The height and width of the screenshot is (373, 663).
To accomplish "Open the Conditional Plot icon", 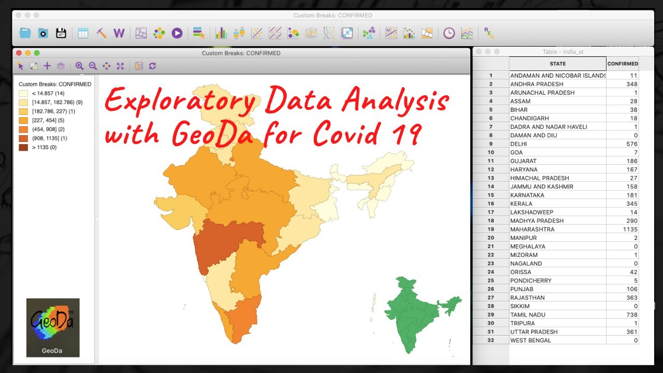I will coord(347,33).
